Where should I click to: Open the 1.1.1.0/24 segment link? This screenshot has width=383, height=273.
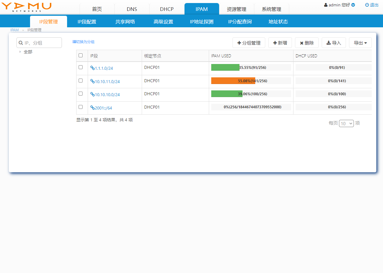pyautogui.click(x=104, y=68)
